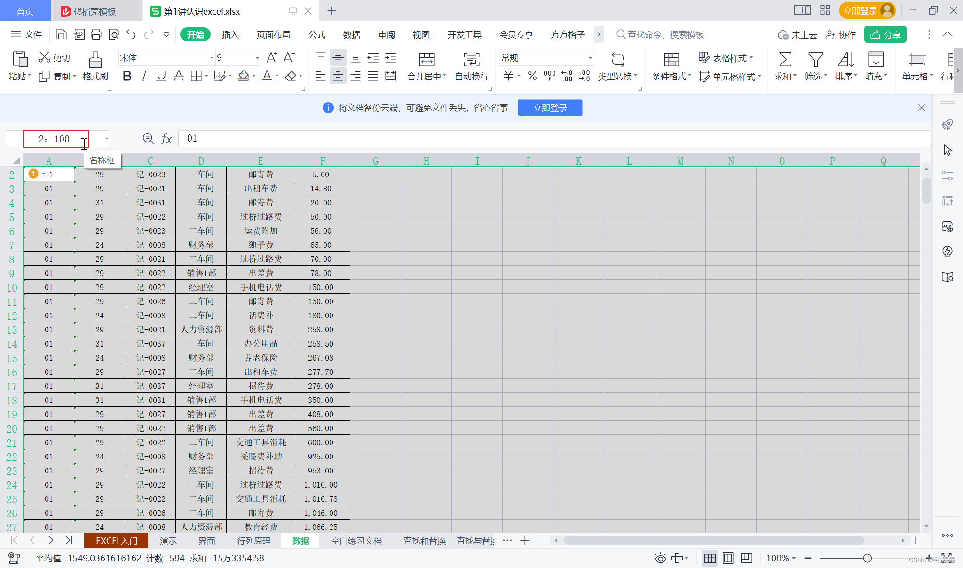
Task: Decrease font size with A- icon
Action: click(289, 57)
